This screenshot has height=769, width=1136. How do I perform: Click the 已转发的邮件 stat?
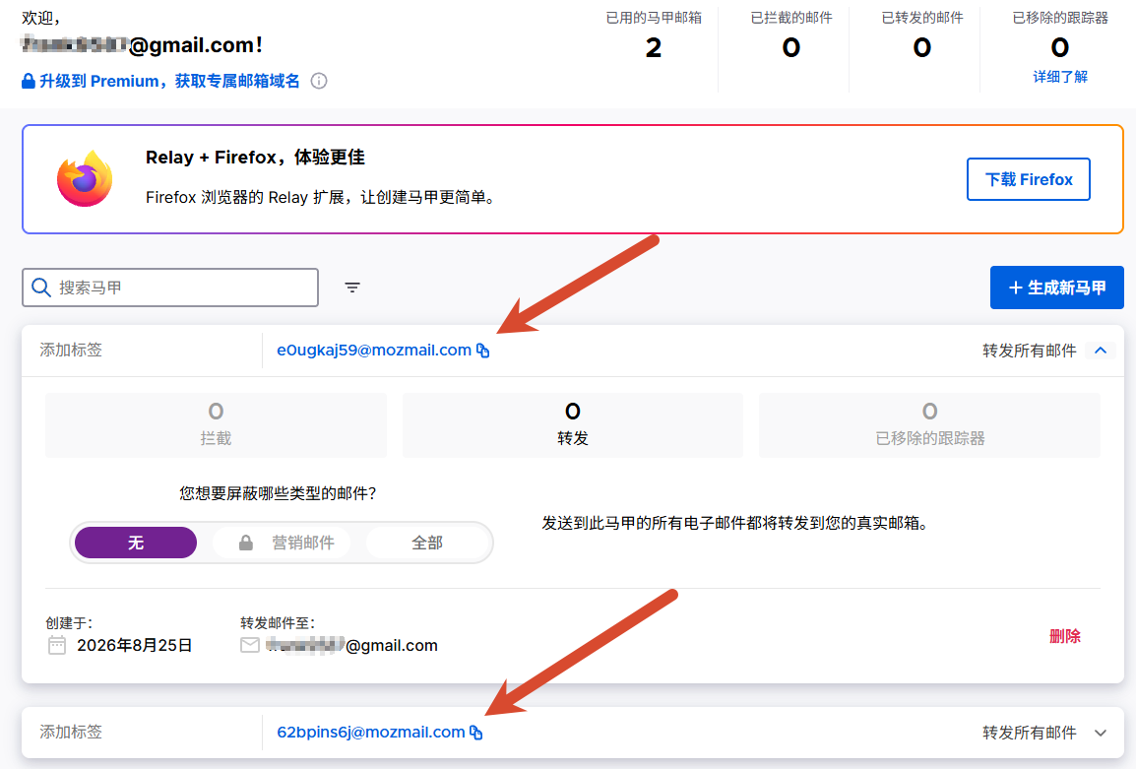[x=921, y=34]
